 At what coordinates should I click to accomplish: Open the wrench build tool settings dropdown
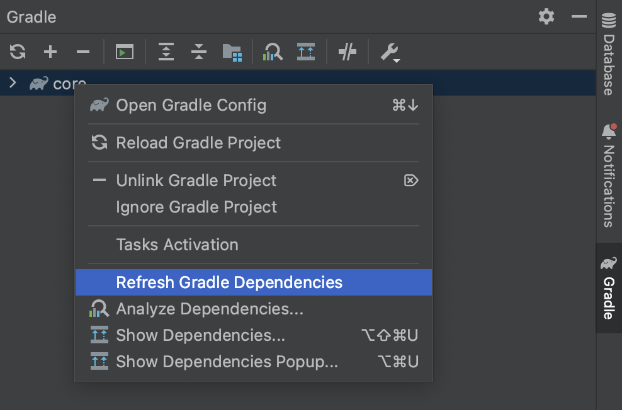point(390,52)
